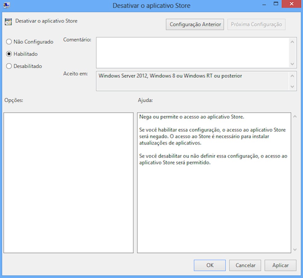303x278 pixels.
Task: Maximize the dialog window
Action: 276,4
